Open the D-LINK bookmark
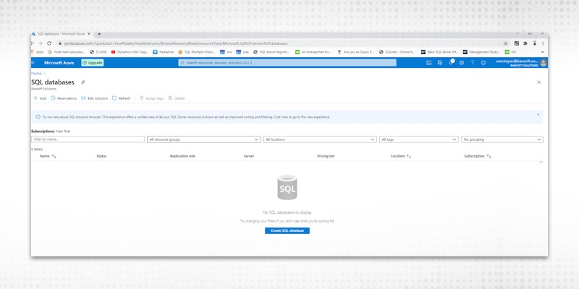The width and height of the screenshot is (579, 289). click(98, 52)
